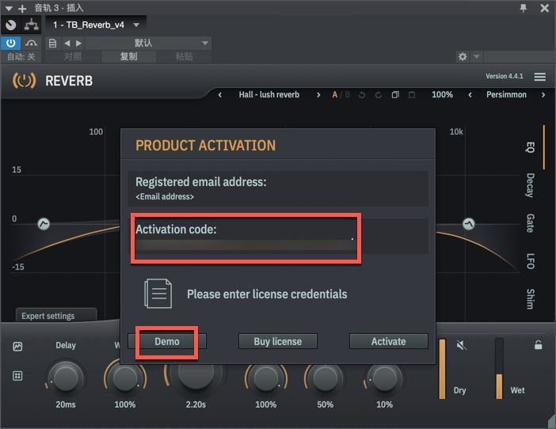Select next reverb preset after Hall
Image resolution: width=556 pixels, height=429 pixels.
pos(318,94)
